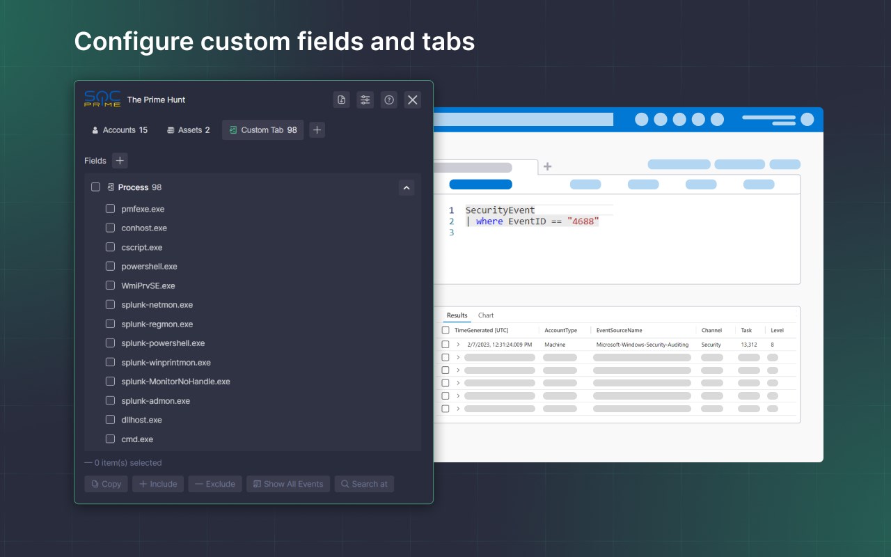The image size is (891, 557).
Task: Click the Exclude button
Action: (215, 484)
